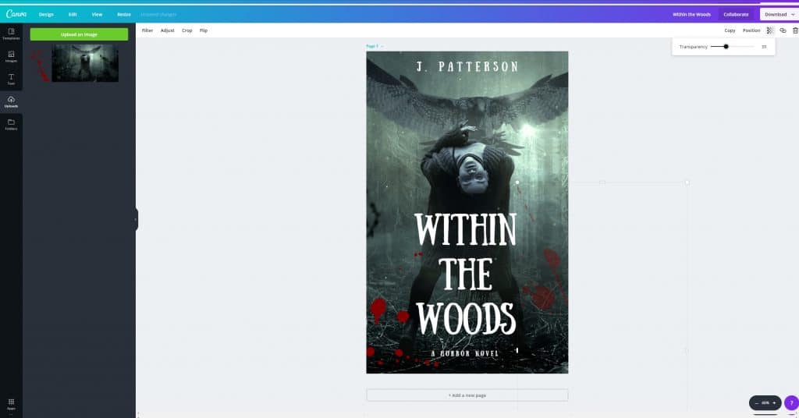The width and height of the screenshot is (799, 418).
Task: Click the Canva logo
Action: (x=16, y=14)
